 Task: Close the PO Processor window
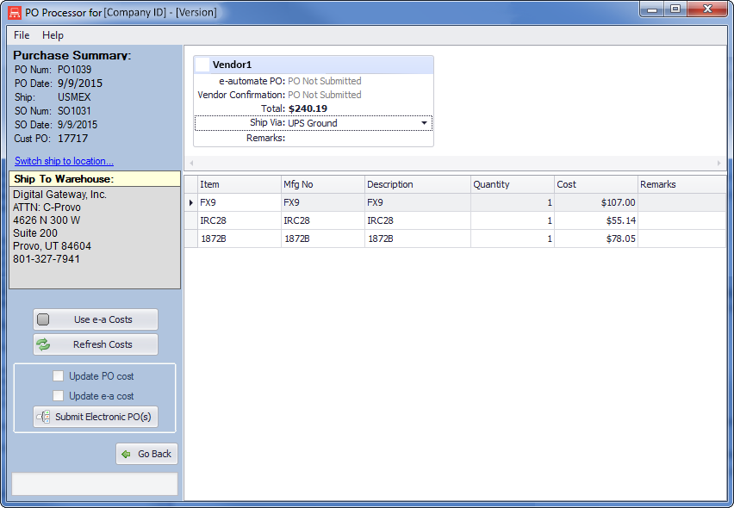(707, 9)
